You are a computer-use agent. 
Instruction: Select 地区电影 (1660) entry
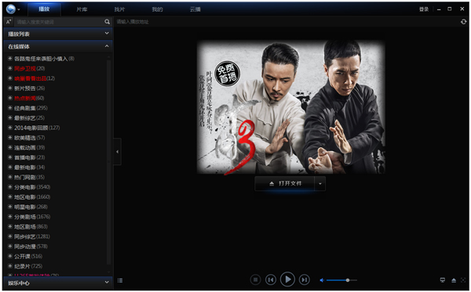click(x=32, y=196)
